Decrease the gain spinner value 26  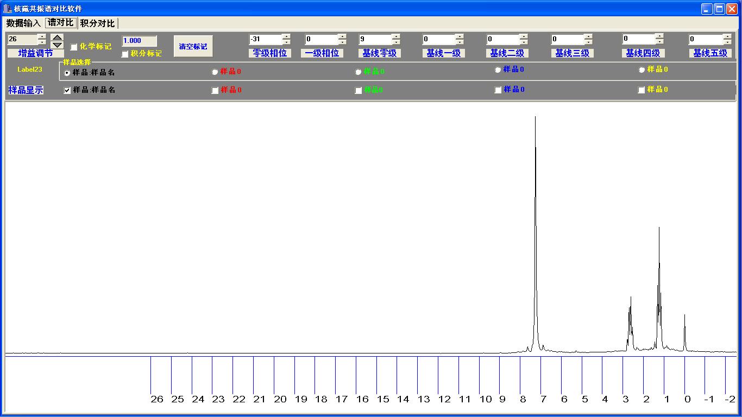(42, 42)
